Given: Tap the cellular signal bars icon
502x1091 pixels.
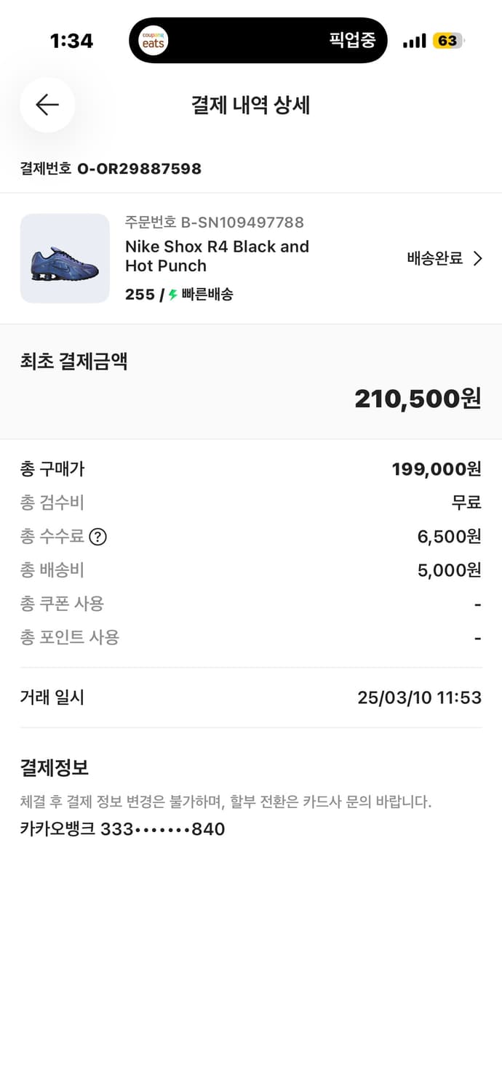Looking at the screenshot, I should tap(413, 41).
